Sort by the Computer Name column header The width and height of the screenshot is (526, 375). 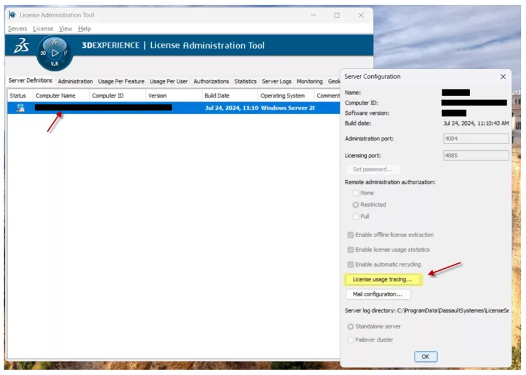(61, 96)
